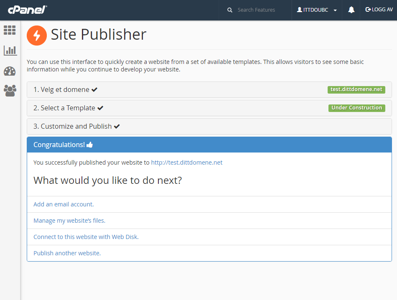Screen dimensions: 397x300
Task: Open the ITTDOUBC user dropdown
Action: tap(317, 10)
